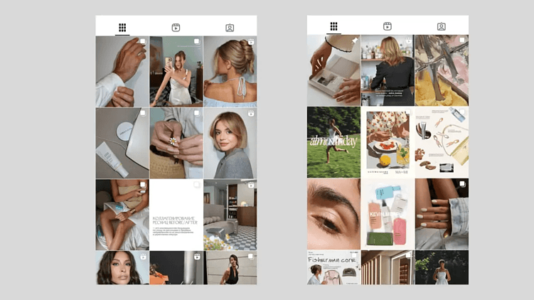Open the close-up eye and brow post
This screenshot has height=300, width=534.
click(333, 214)
